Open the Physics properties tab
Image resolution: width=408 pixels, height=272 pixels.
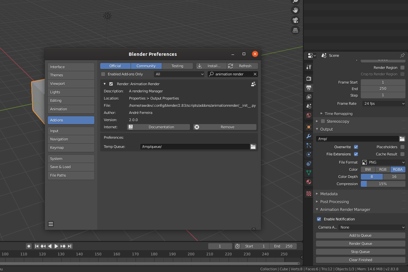point(308,154)
